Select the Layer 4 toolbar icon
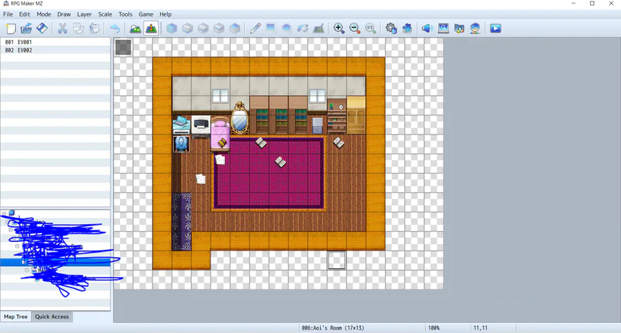621x333 pixels. tap(235, 28)
